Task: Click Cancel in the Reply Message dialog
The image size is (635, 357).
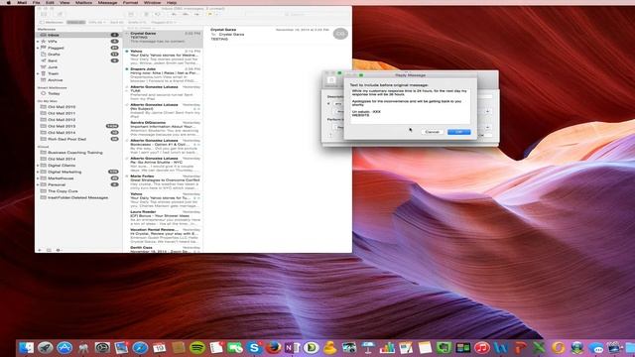Action: pos(433,132)
